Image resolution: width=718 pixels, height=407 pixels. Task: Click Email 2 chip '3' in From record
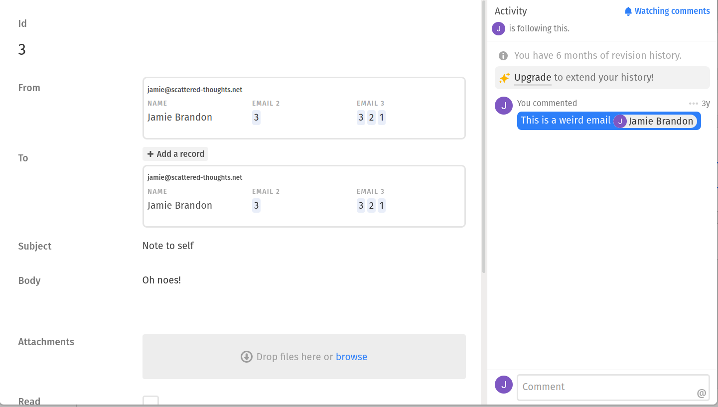(256, 118)
